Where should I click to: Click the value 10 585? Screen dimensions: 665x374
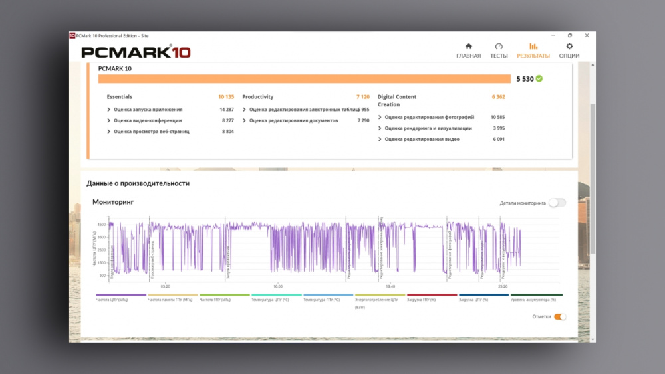pyautogui.click(x=497, y=117)
